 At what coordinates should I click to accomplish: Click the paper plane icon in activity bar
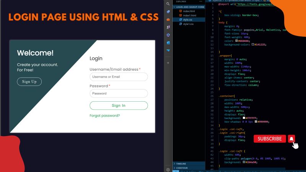tap(168, 50)
